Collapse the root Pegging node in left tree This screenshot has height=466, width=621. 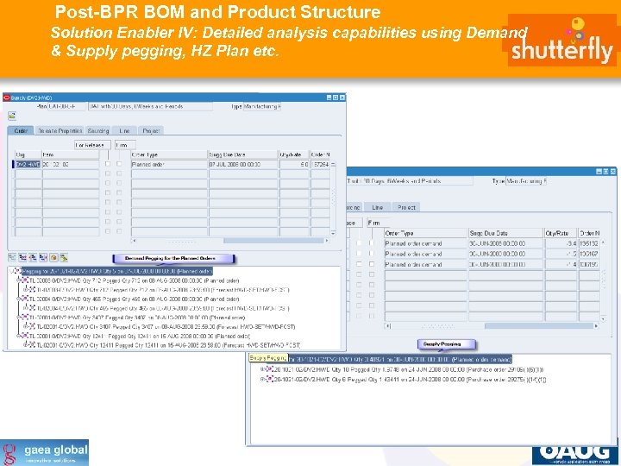(x=11, y=272)
